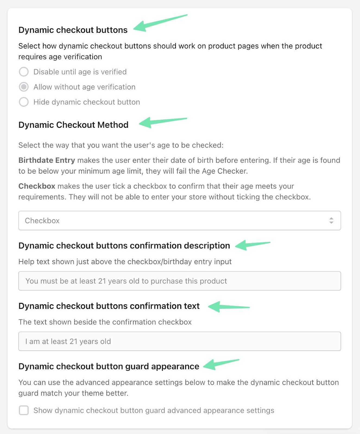This screenshot has width=360, height=434.
Task: Select "Hide dynamic checkout button" option
Action: 24,102
